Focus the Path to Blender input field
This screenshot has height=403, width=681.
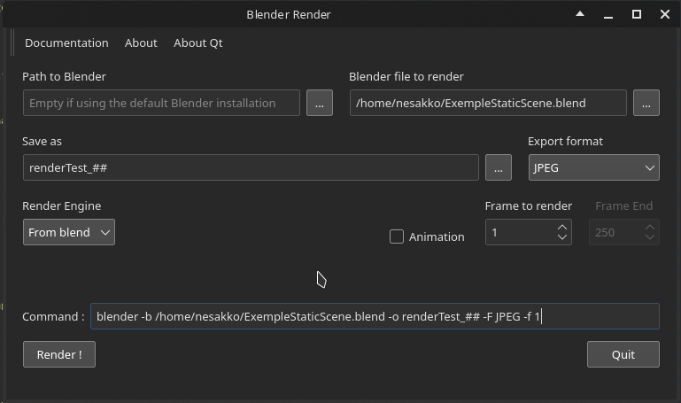[x=161, y=103]
